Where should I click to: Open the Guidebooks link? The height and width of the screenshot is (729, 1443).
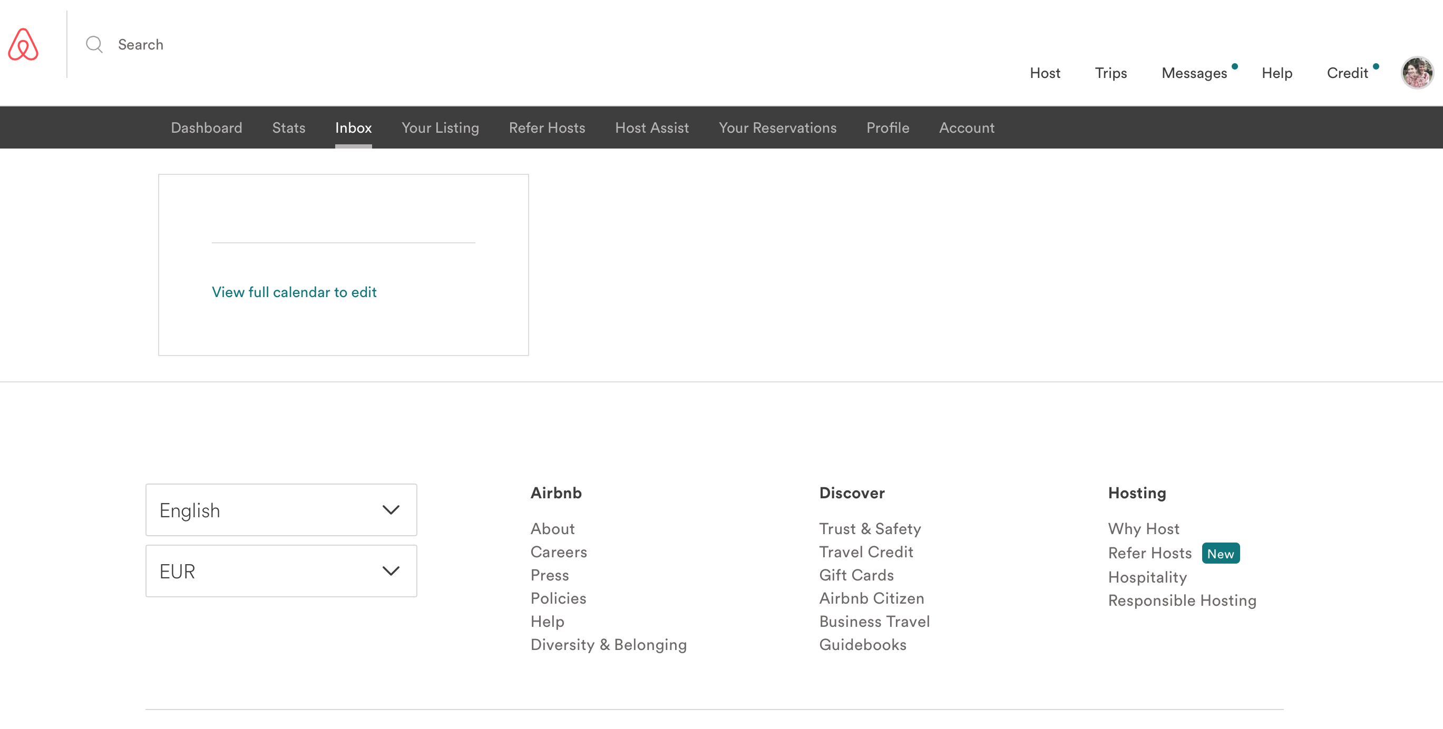point(863,645)
